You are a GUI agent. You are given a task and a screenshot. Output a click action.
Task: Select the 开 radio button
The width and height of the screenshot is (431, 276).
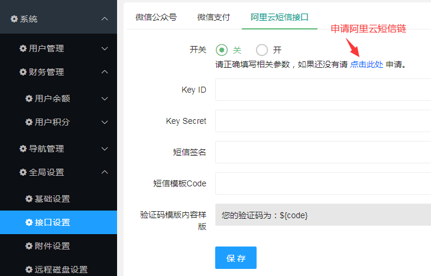click(262, 50)
